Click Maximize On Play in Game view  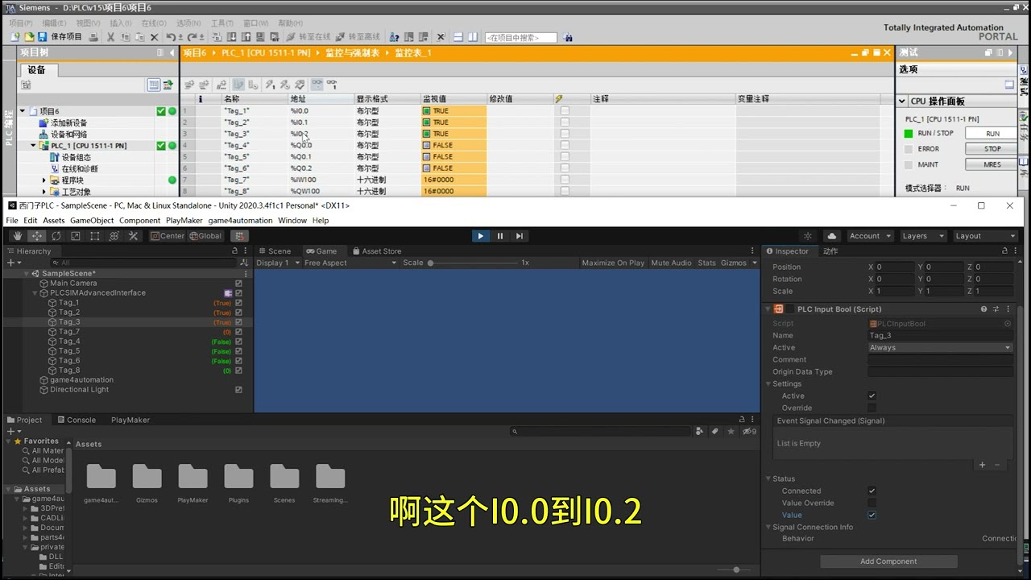[x=613, y=263]
